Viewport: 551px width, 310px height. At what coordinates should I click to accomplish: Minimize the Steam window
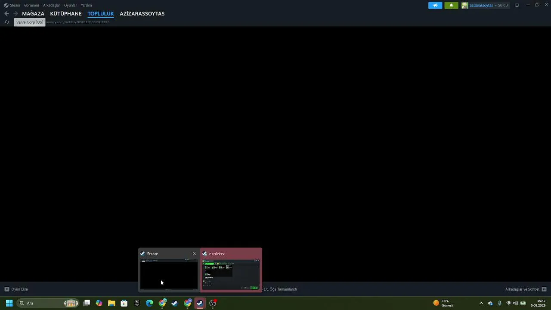[528, 5]
